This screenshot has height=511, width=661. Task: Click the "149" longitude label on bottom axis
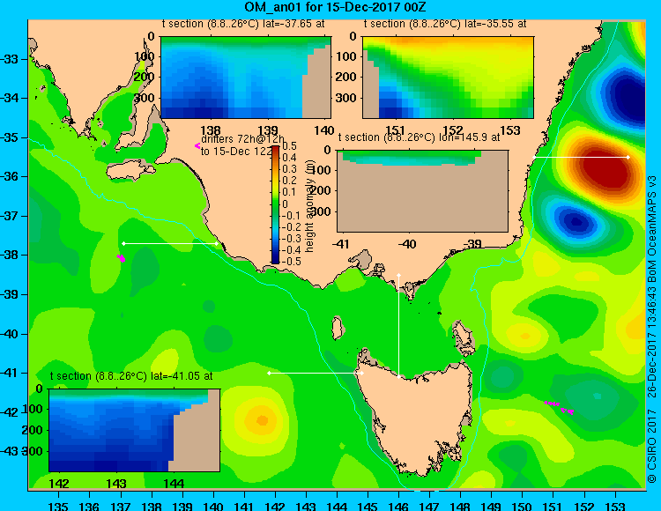pyautogui.click(x=492, y=507)
